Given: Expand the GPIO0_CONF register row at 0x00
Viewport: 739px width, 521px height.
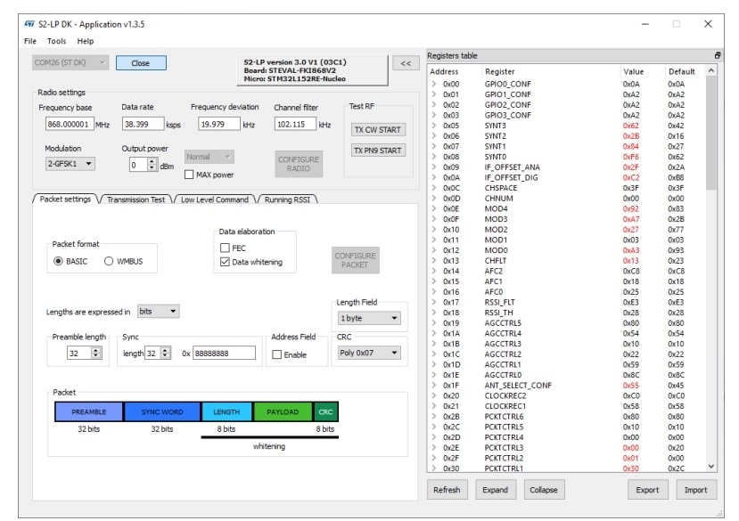Looking at the screenshot, I should coord(434,83).
